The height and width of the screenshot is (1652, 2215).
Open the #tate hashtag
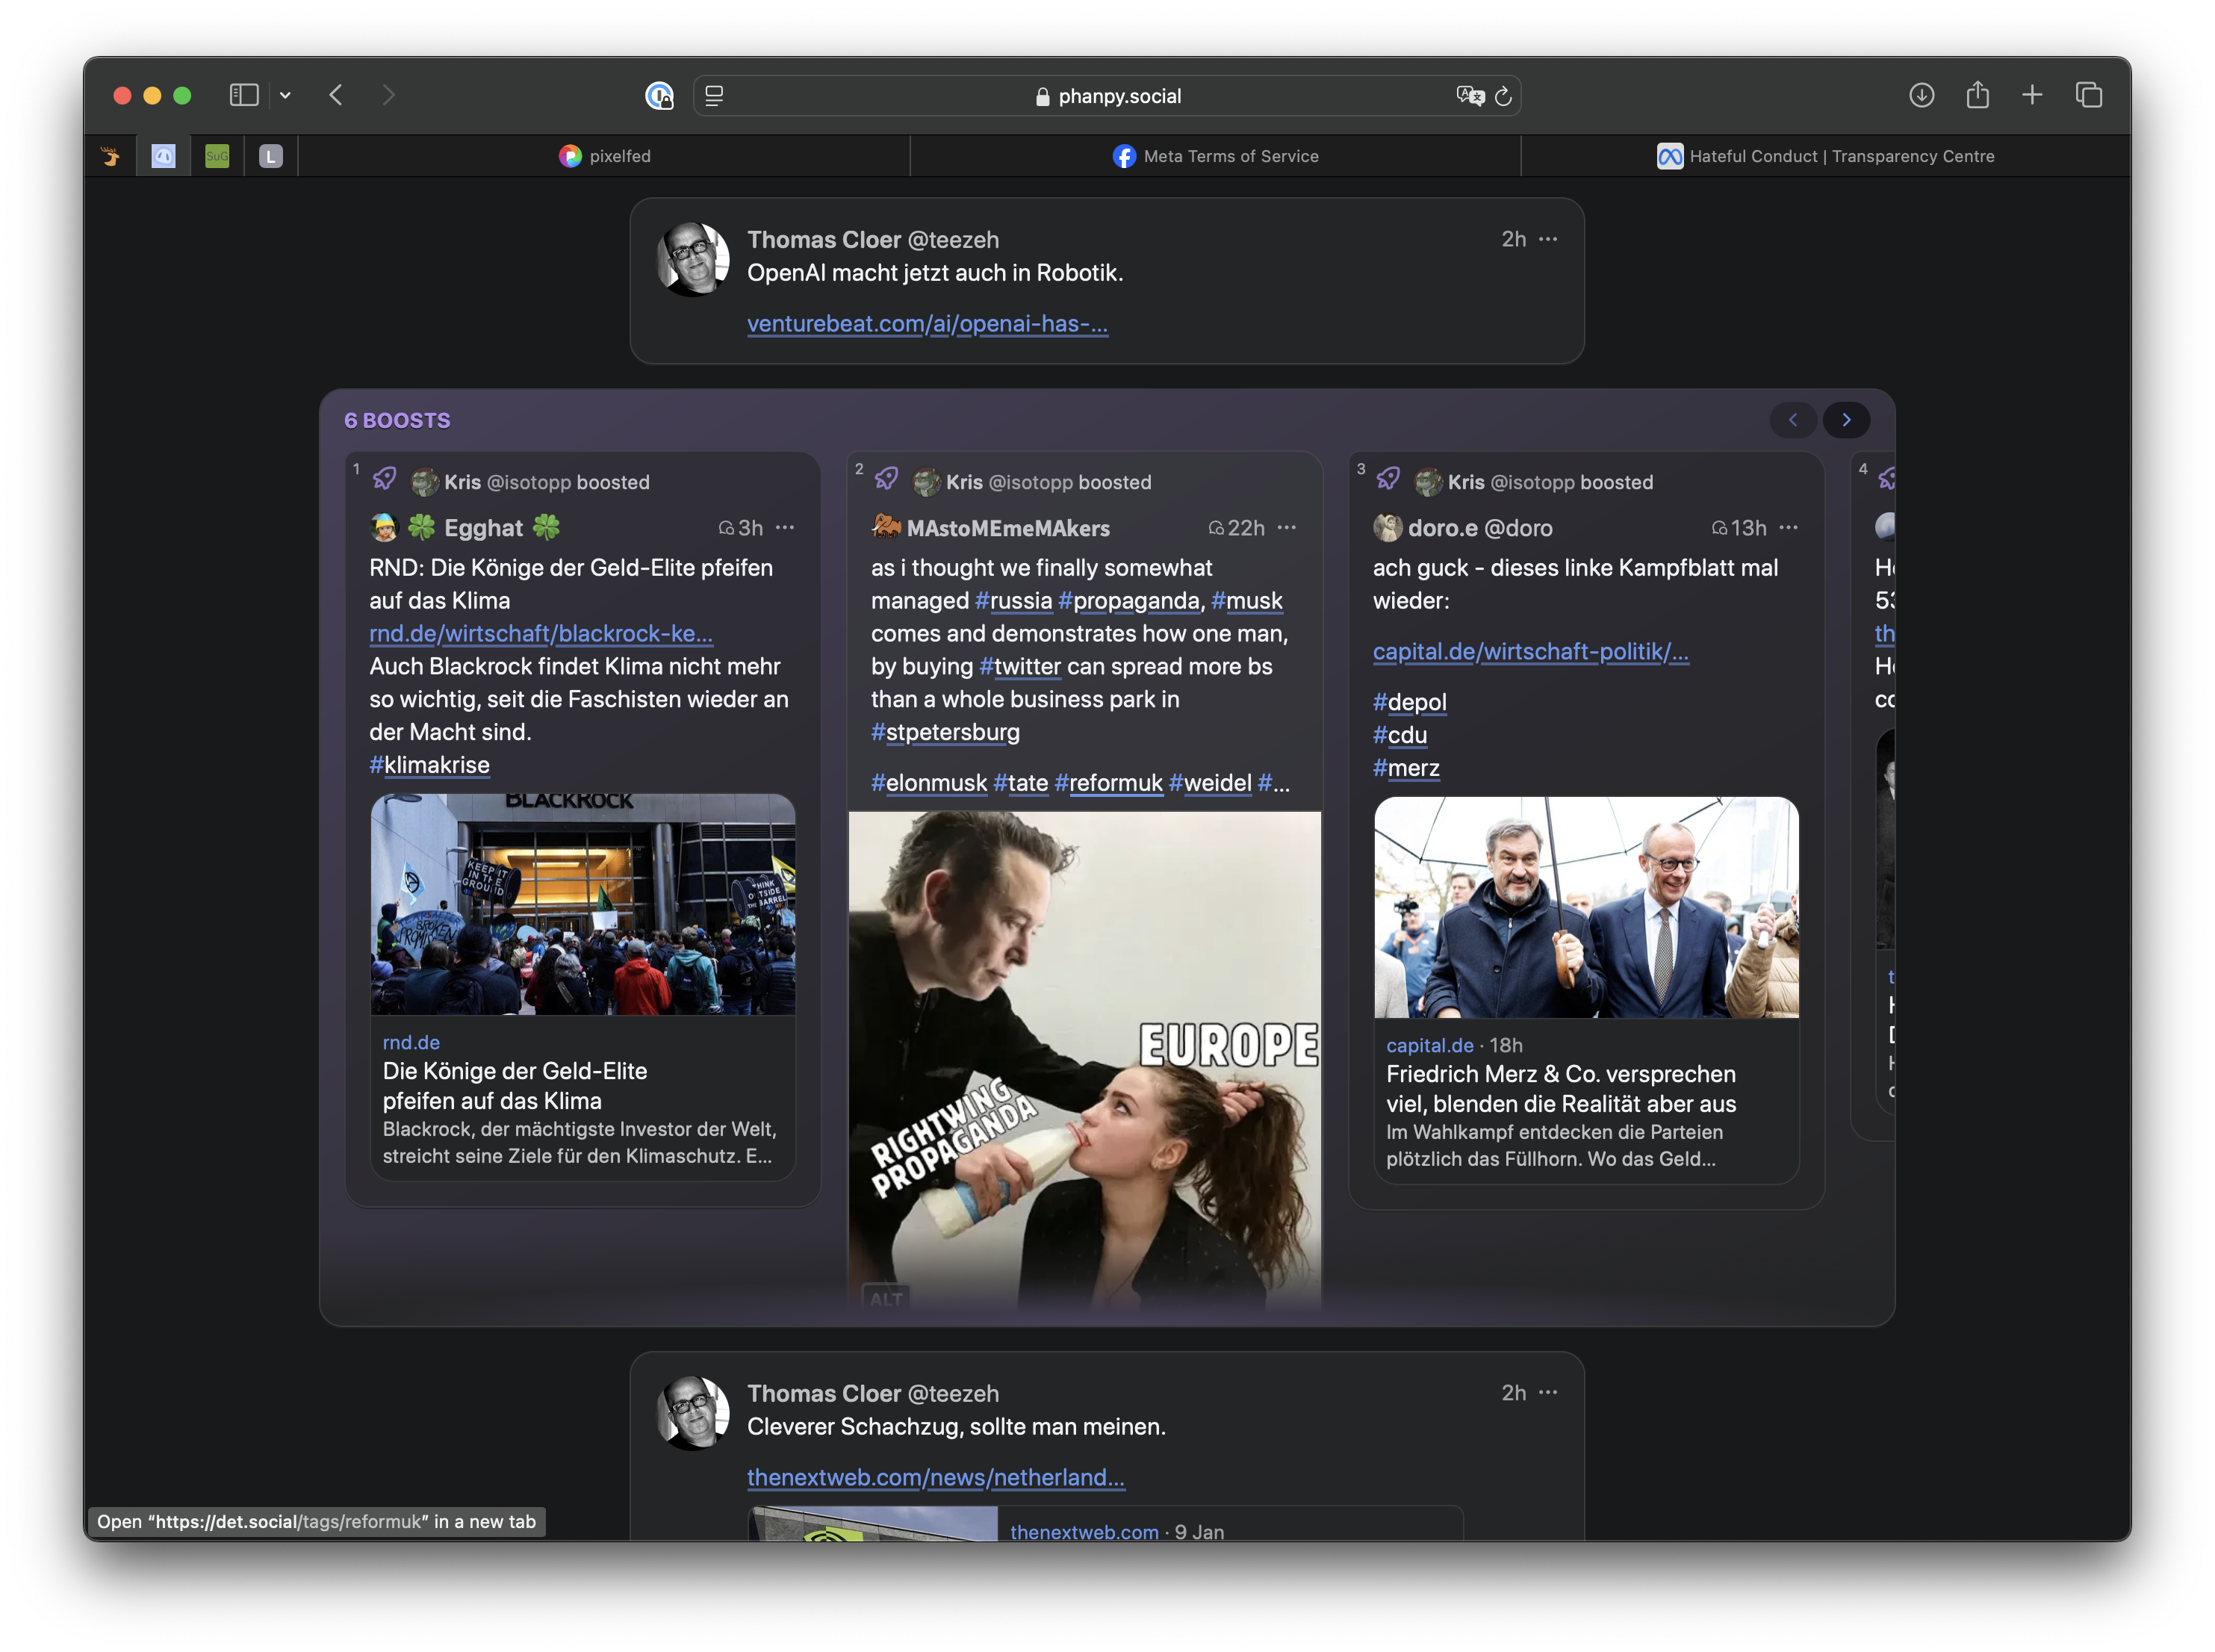tap(1021, 783)
